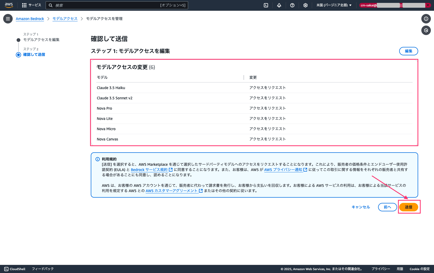Image resolution: width=434 pixels, height=273 pixels.
Task: Open the cm-sakai account menu
Action: pyautogui.click(x=395, y=5)
